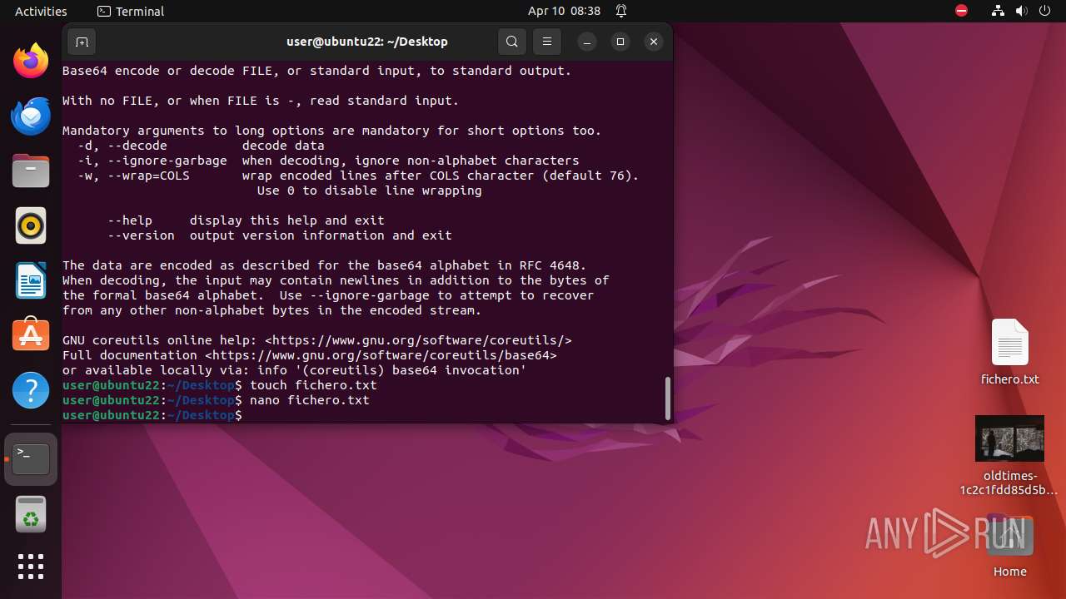Click the base64 documentation URL
1066x599 pixels.
381,355
